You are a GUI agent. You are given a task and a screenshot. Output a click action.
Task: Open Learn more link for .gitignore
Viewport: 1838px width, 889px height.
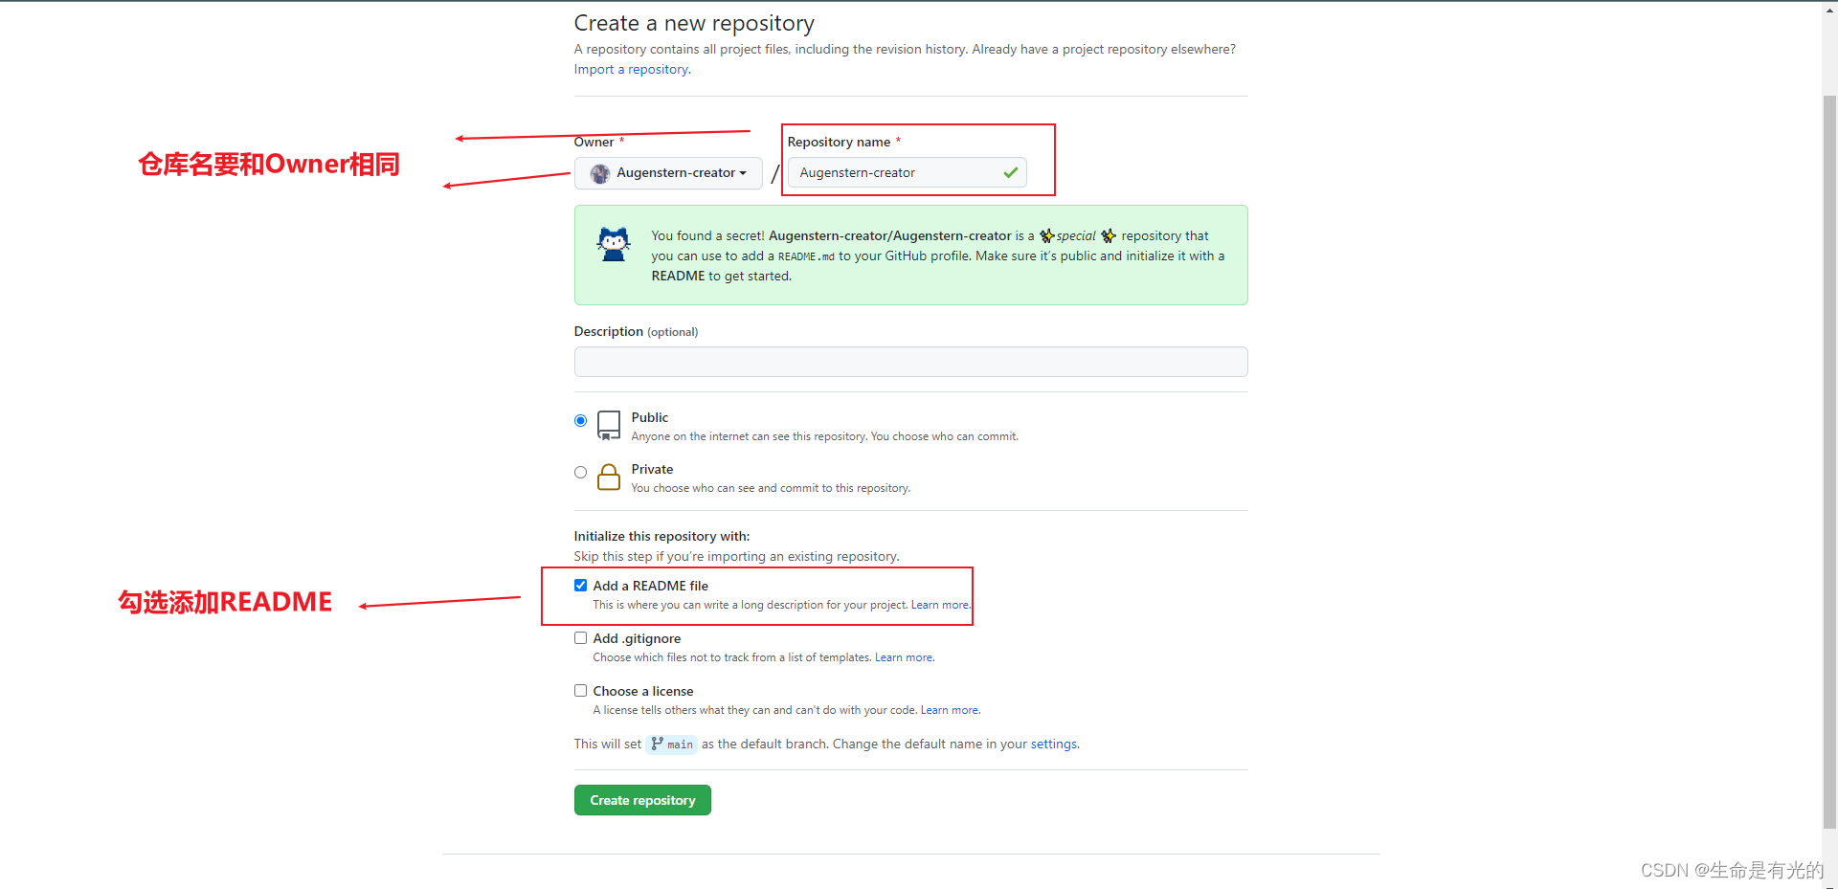pyautogui.click(x=904, y=657)
